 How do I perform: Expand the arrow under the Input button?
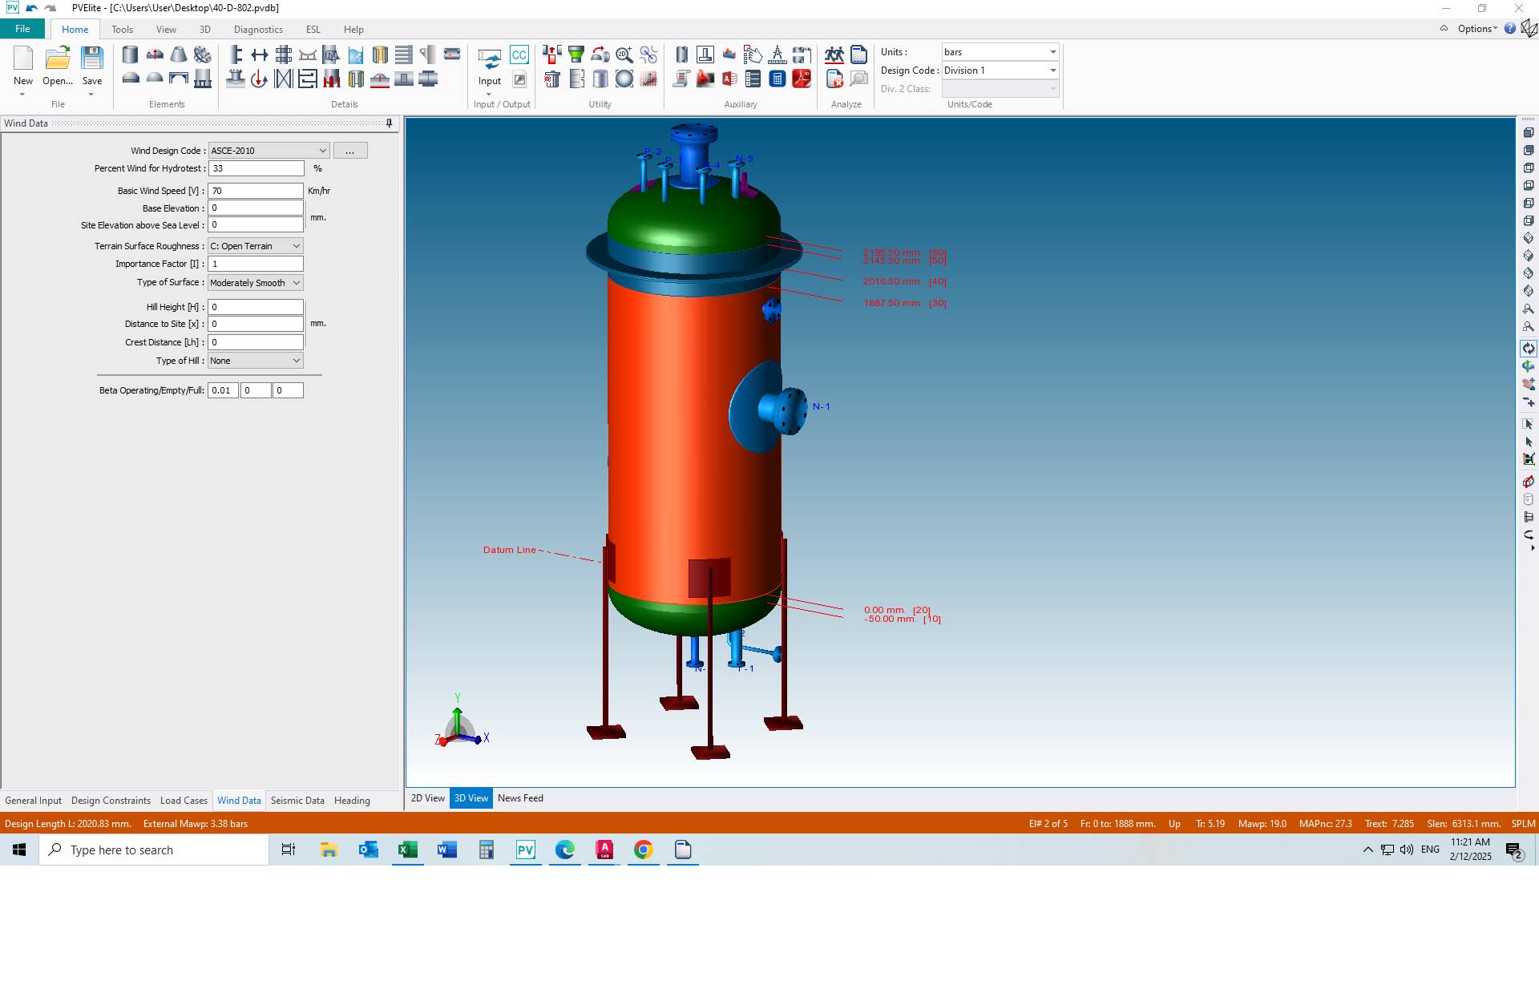(x=489, y=95)
